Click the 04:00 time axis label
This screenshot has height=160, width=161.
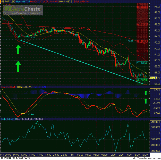pyautogui.click(x=88, y=155)
